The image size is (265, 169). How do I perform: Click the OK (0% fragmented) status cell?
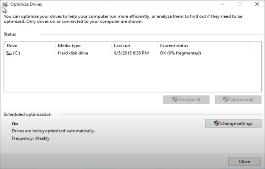tap(180, 53)
